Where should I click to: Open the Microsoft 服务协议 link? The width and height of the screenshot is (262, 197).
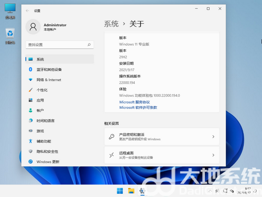(135, 102)
